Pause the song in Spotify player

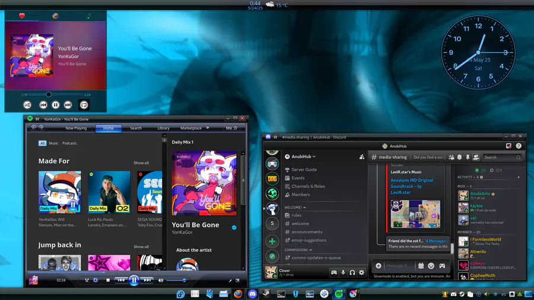(134, 280)
